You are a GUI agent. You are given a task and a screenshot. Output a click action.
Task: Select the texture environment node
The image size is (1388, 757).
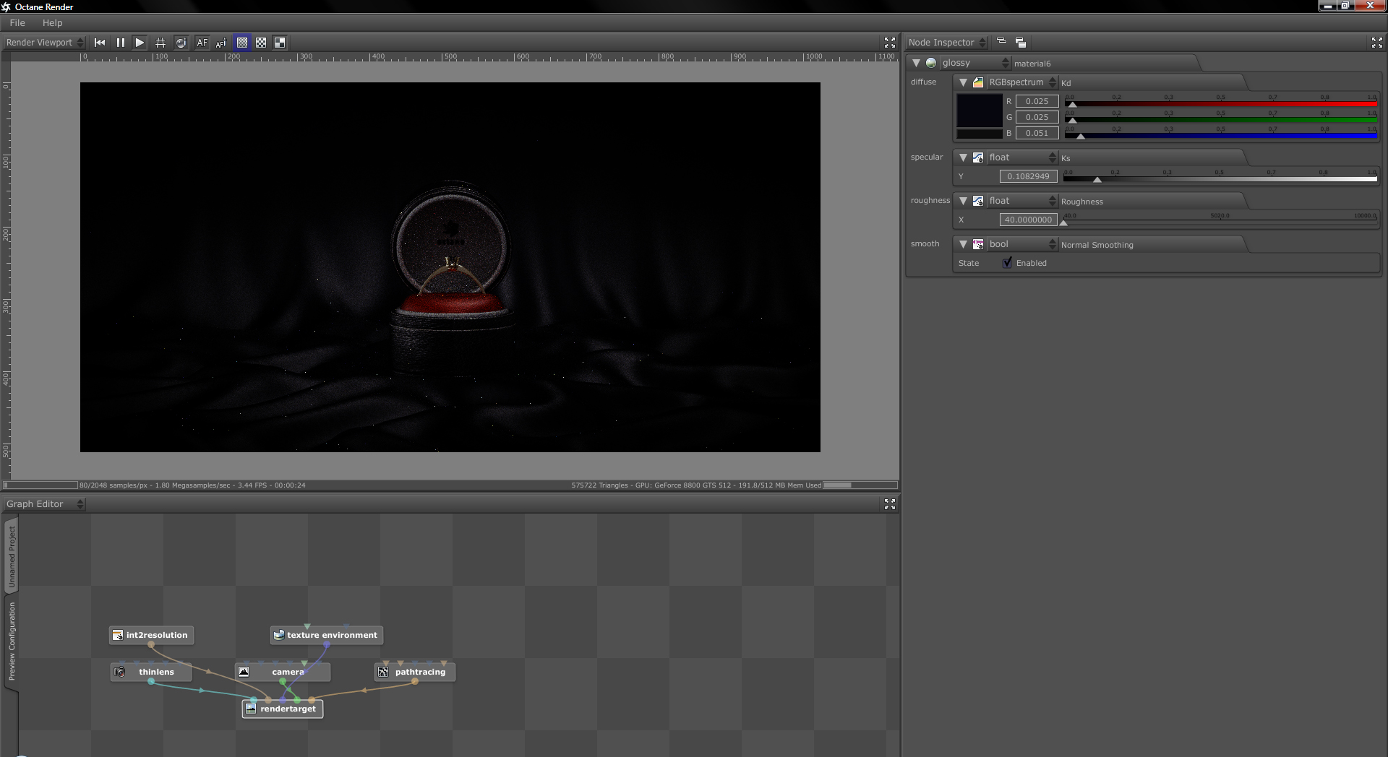(327, 635)
